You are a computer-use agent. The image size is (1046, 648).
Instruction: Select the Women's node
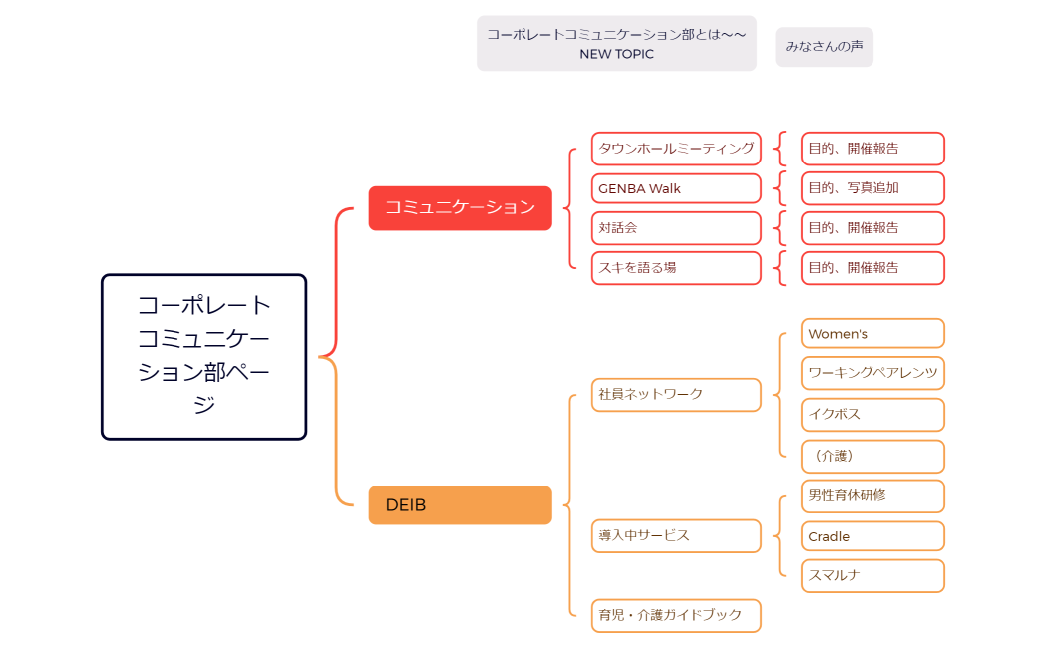point(872,333)
